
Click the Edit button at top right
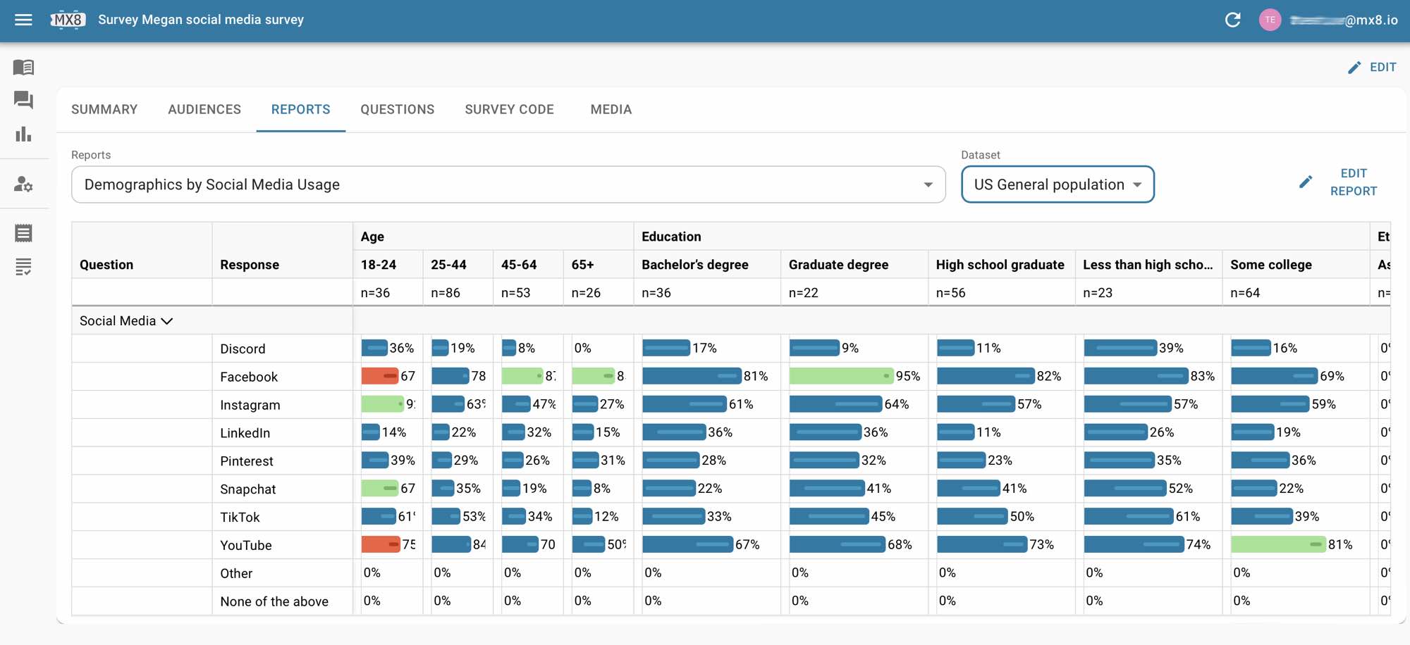[1372, 68]
